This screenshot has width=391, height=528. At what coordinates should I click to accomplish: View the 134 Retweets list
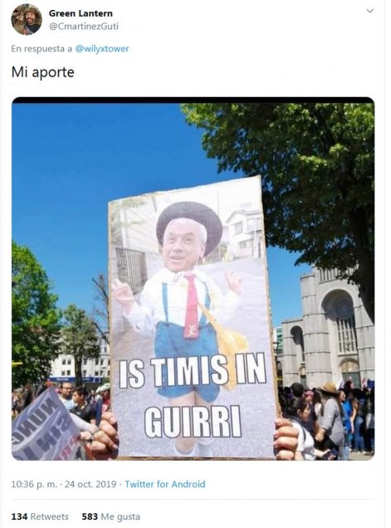coord(40,516)
